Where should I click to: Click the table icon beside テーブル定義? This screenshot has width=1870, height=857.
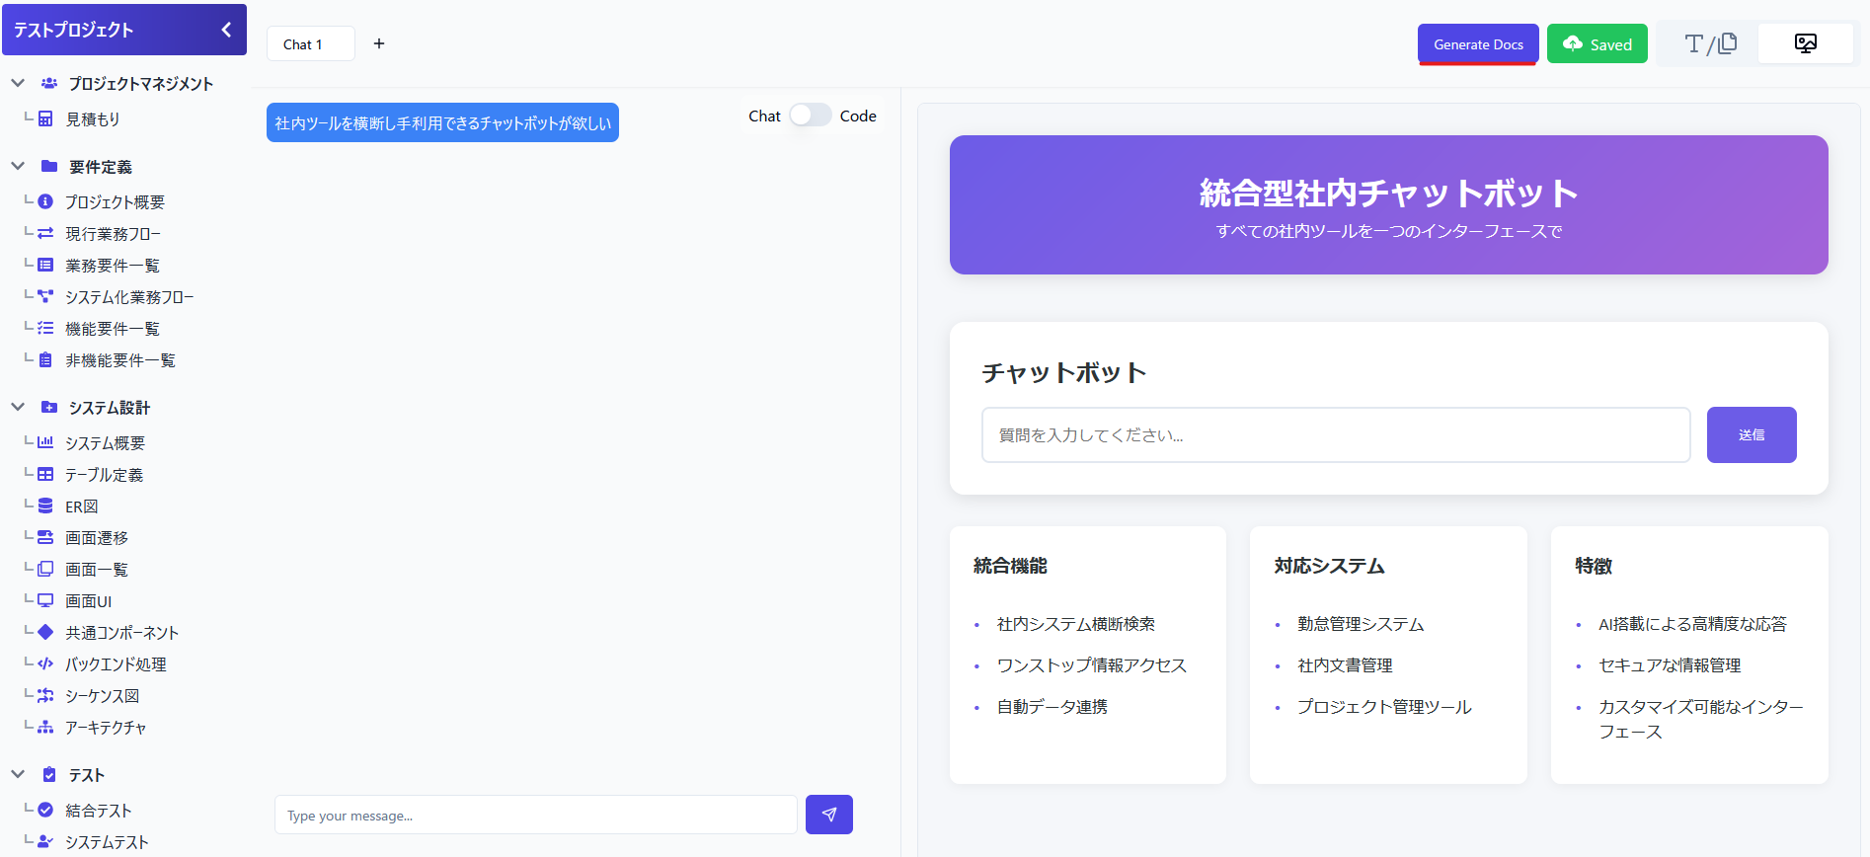[45, 474]
